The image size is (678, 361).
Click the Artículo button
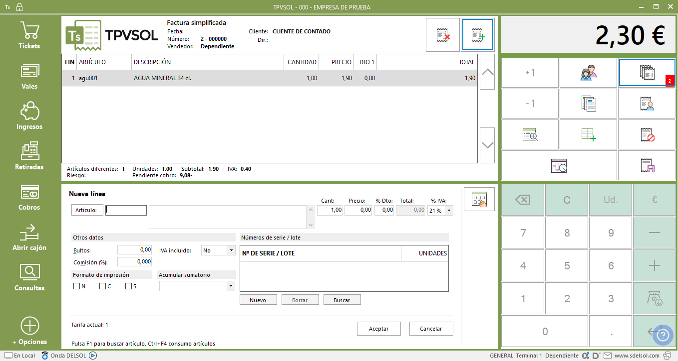coord(87,210)
